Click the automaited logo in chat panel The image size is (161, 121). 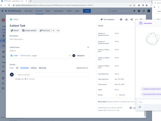point(145,23)
